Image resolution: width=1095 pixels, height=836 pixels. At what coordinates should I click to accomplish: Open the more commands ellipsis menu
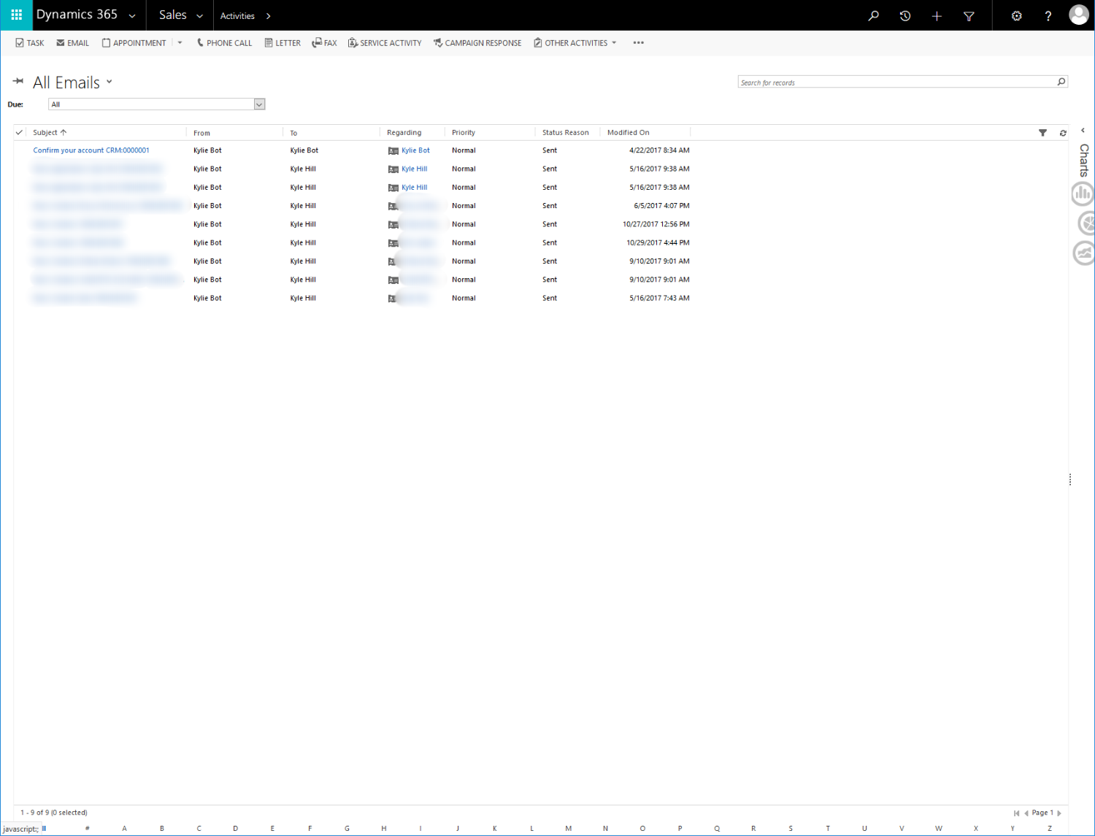tap(639, 43)
